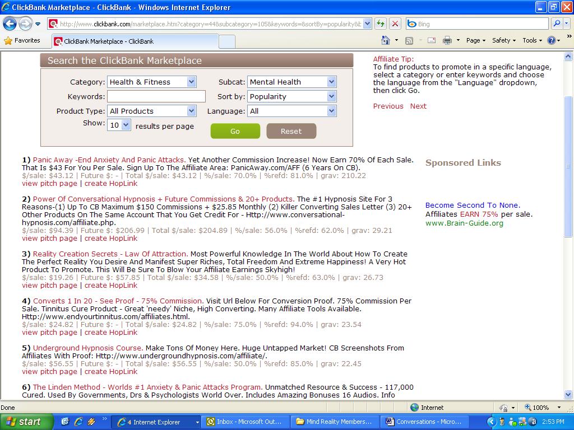Open the zoom level 100% dropdown
This screenshot has width=574, height=430.
pos(559,408)
